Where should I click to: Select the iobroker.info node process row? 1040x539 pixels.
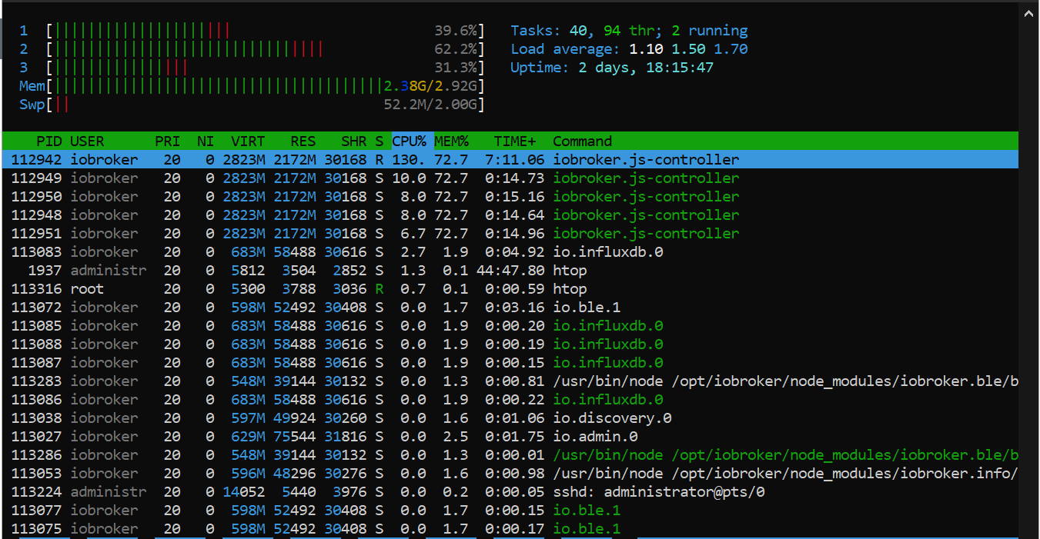510,474
